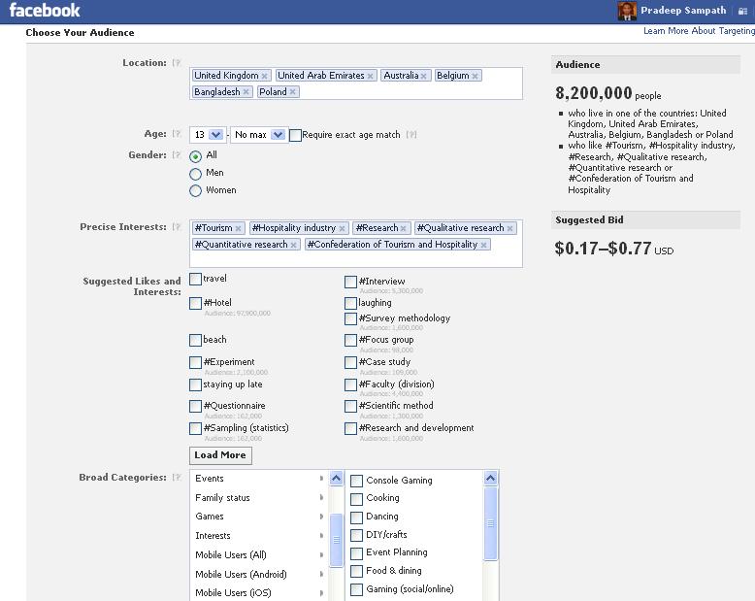Remove Australia location tag

[424, 76]
